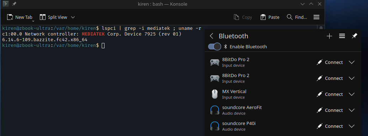
Task: Select the MX Vertical device name
Action: tap(234, 92)
